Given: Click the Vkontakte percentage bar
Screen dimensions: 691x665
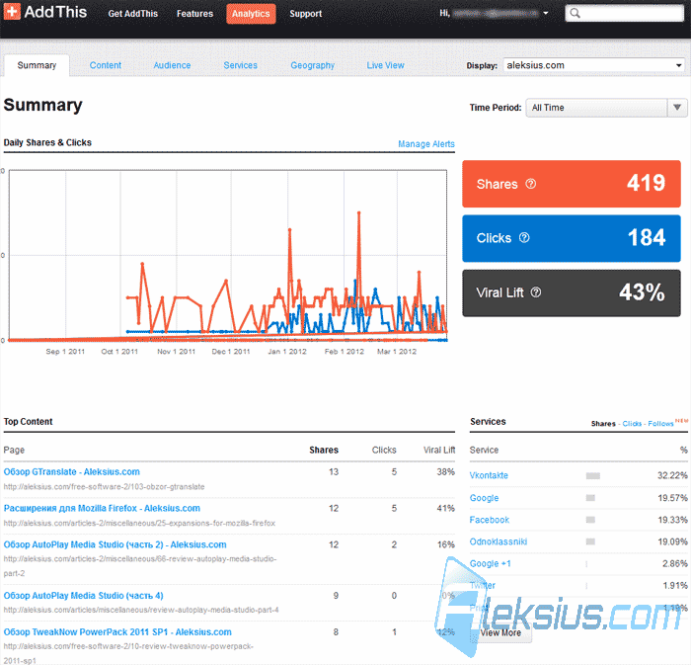Looking at the screenshot, I should 592,475.
